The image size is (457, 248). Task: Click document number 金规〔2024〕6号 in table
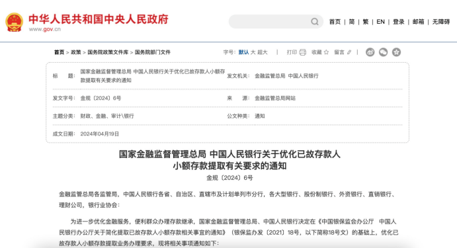[x=101, y=99]
